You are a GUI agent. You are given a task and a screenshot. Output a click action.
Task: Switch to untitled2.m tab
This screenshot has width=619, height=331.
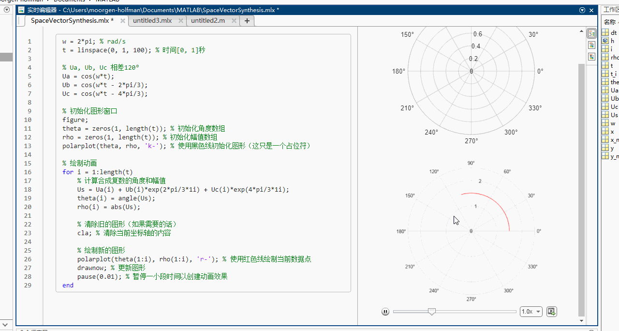tap(208, 20)
